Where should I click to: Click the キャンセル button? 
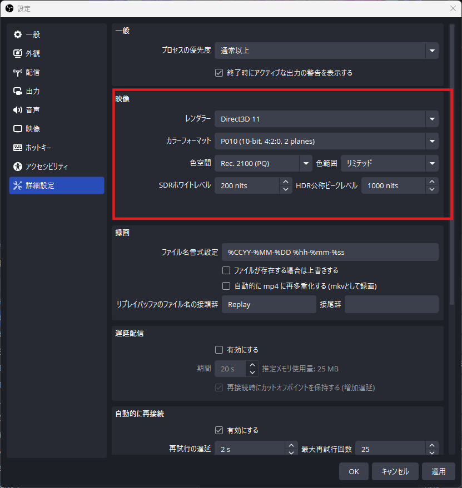click(395, 471)
